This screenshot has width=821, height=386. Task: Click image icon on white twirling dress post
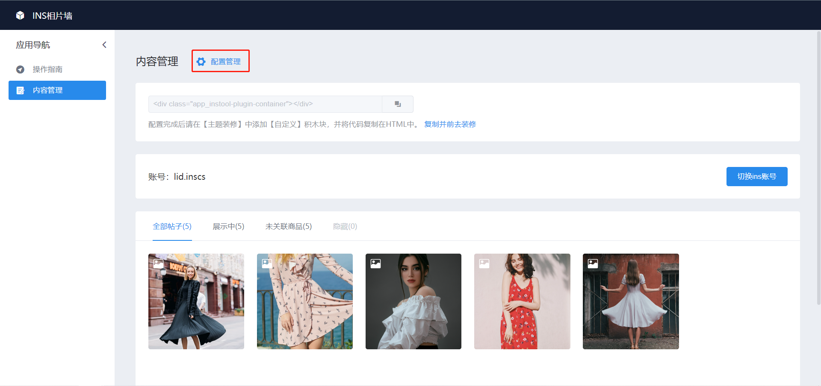593,263
